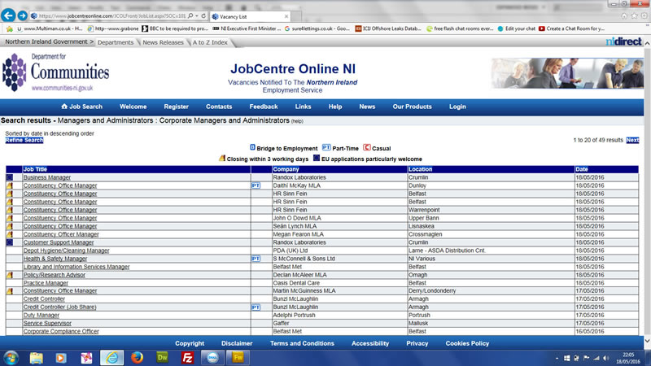Open Firefox from the taskbar

137,358
